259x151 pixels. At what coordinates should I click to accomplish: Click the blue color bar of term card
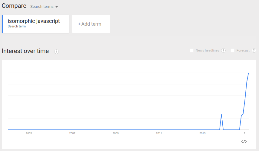coord(2,24)
